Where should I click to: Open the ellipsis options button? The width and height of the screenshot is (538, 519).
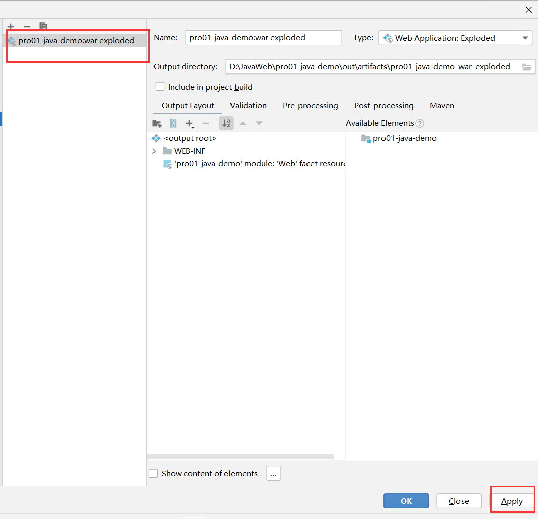(273, 473)
